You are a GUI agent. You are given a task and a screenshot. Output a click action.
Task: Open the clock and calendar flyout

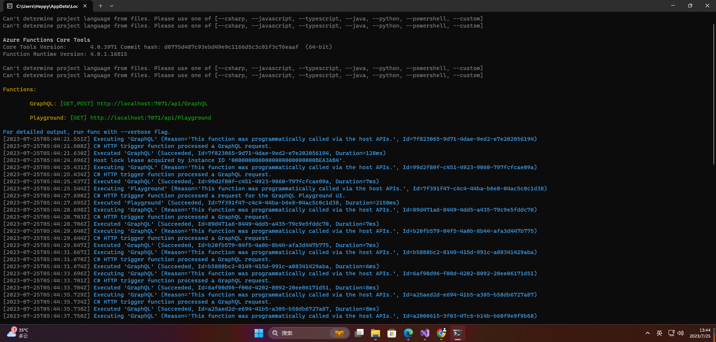coord(700,333)
